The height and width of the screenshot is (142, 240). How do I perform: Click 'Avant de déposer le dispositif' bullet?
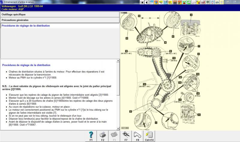tap(58, 123)
